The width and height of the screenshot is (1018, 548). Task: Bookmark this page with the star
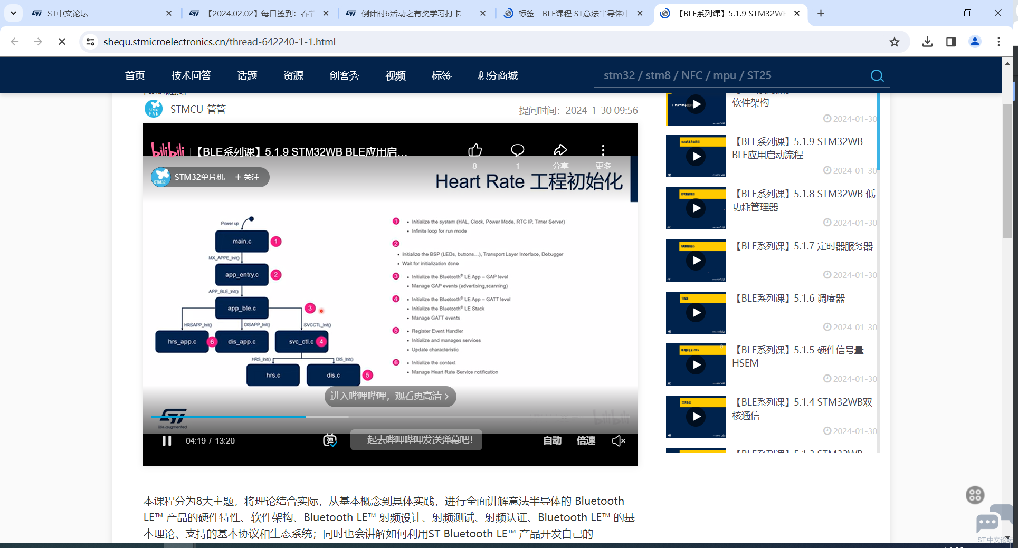pos(894,42)
